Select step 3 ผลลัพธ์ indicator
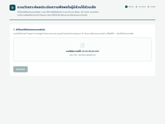Screen dimensions: 165x124 coord(151,7)
